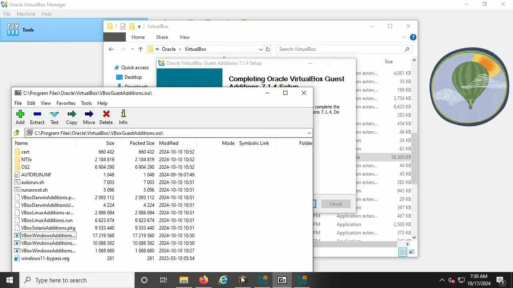Screen dimensions: 513x288
Task: Open the Windows Start menu
Action: [10, 280]
